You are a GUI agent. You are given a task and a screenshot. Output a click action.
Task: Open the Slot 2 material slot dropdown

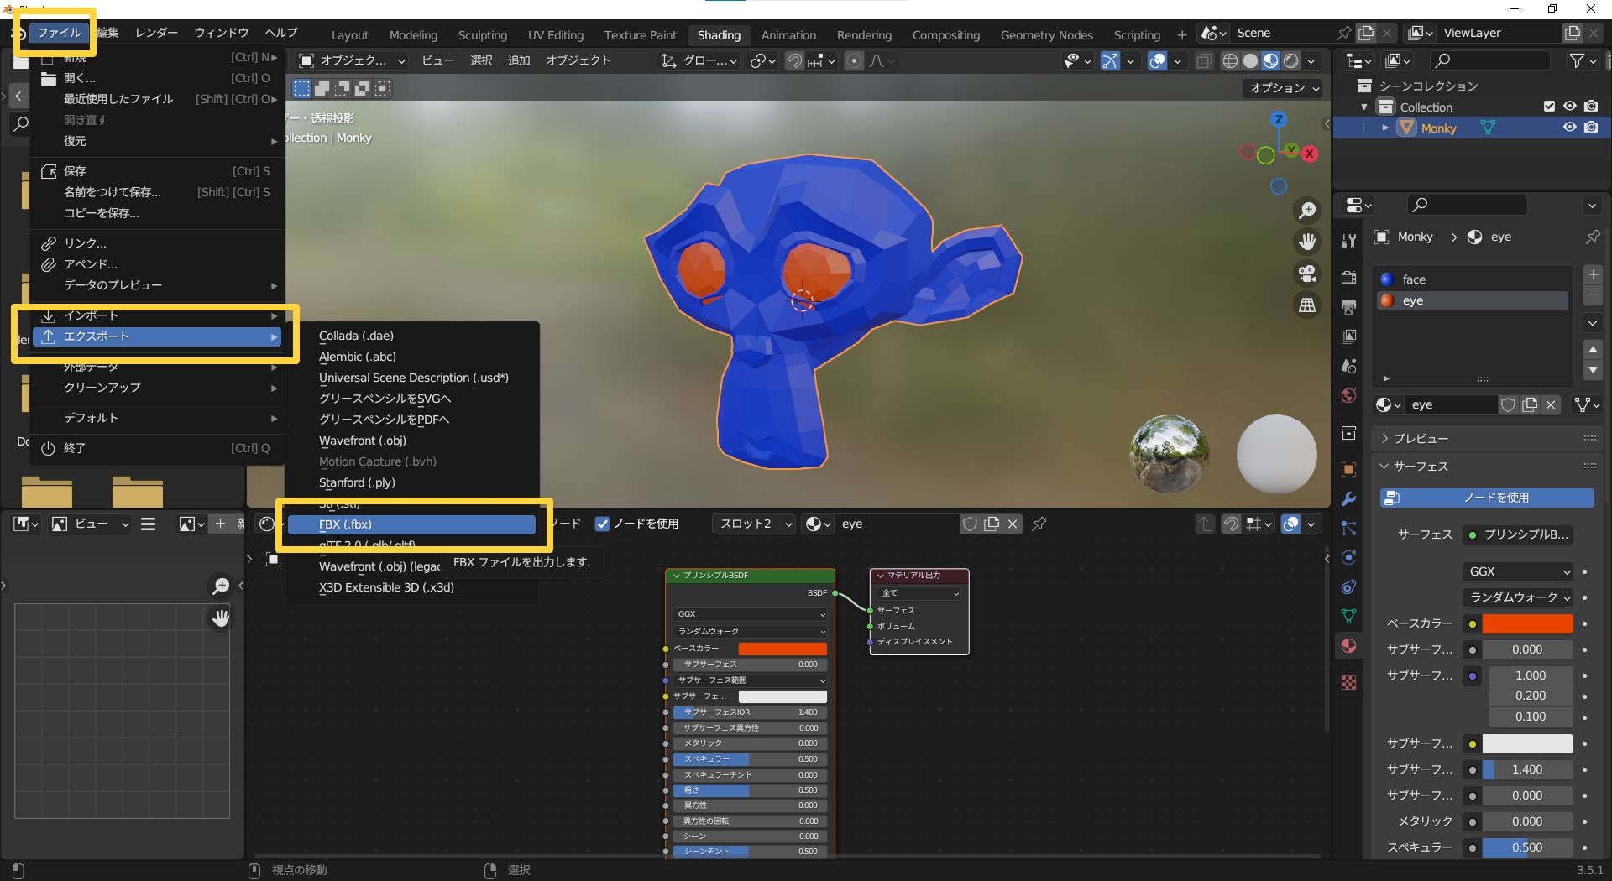coord(754,524)
